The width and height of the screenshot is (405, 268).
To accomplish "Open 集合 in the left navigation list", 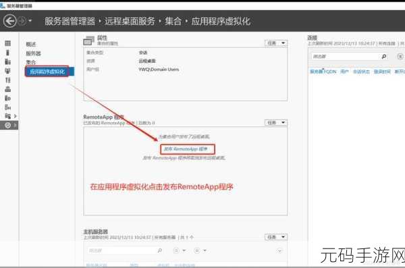I will point(31,62).
